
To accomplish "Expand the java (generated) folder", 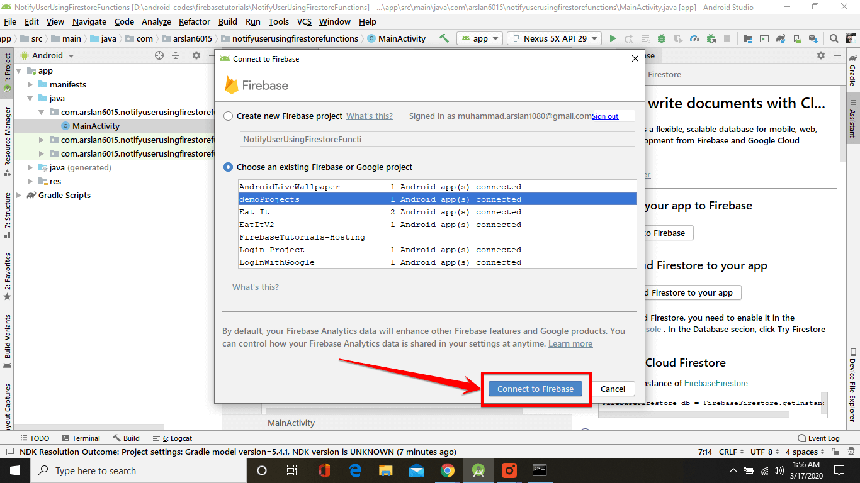I will pos(30,167).
